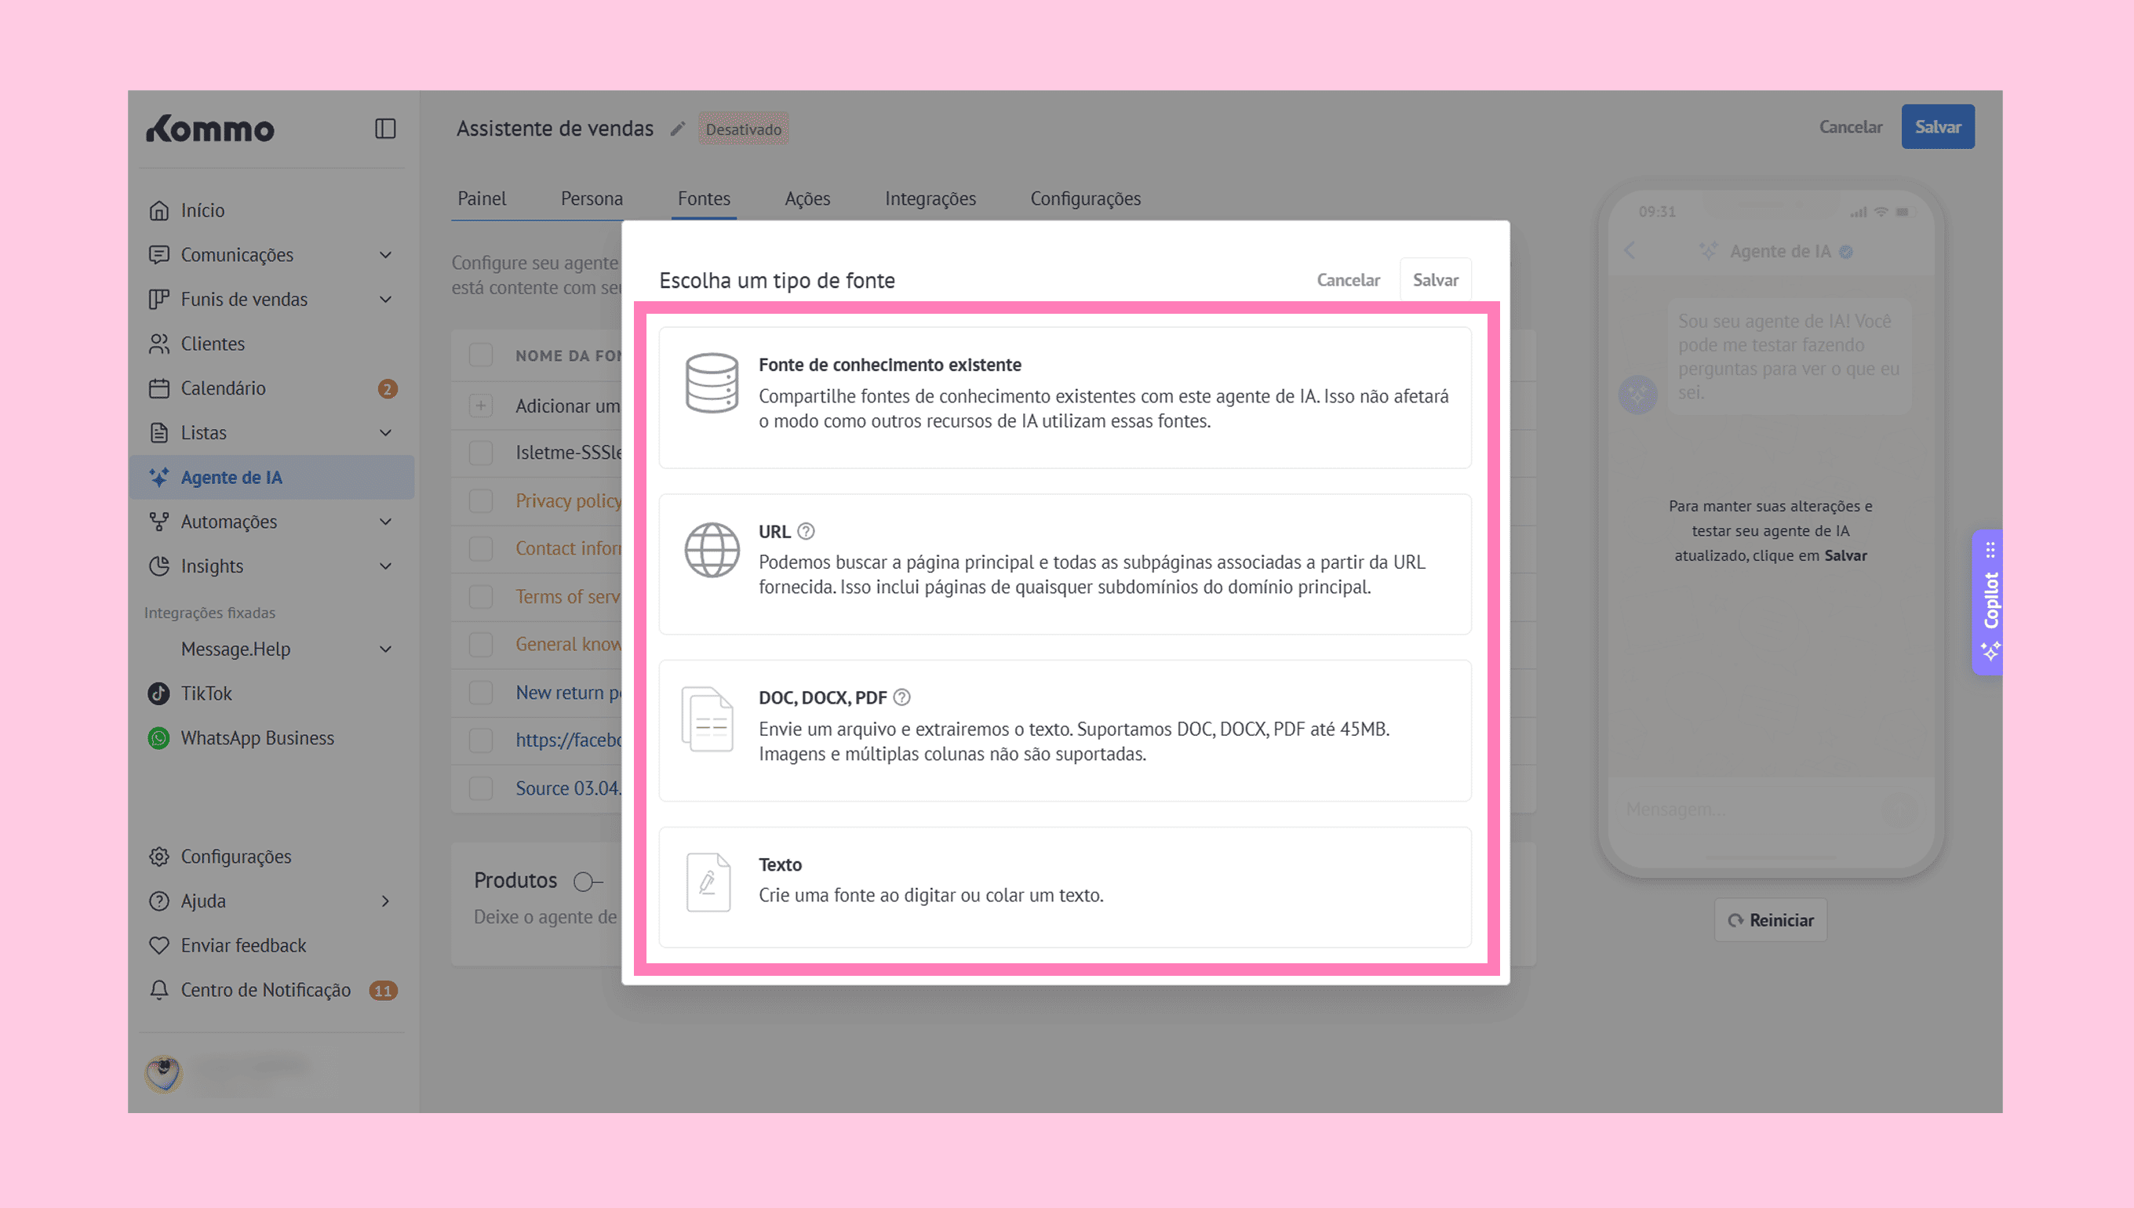Switch to the Persona tab
Image resolution: width=2134 pixels, height=1208 pixels.
tap(591, 198)
